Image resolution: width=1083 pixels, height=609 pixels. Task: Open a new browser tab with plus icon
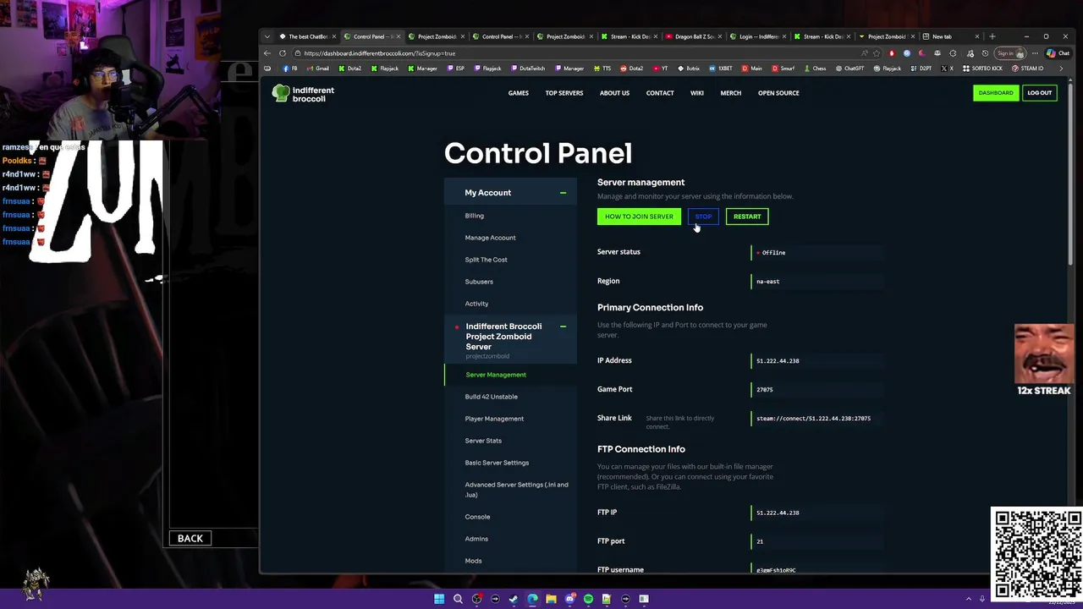click(992, 36)
